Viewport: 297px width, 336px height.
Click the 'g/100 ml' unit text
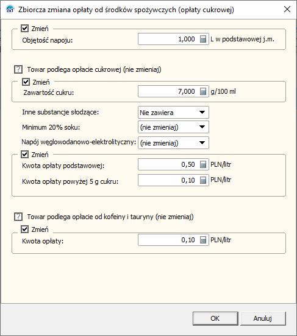coord(223,92)
